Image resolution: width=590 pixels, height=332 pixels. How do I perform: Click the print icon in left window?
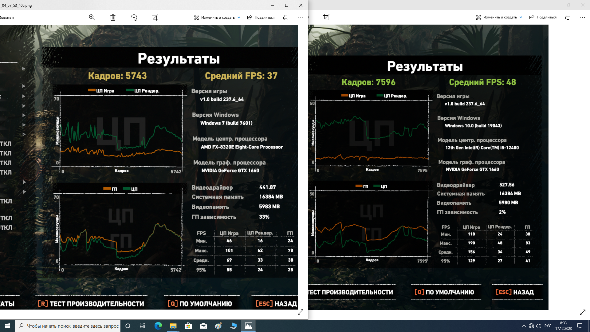(286, 18)
